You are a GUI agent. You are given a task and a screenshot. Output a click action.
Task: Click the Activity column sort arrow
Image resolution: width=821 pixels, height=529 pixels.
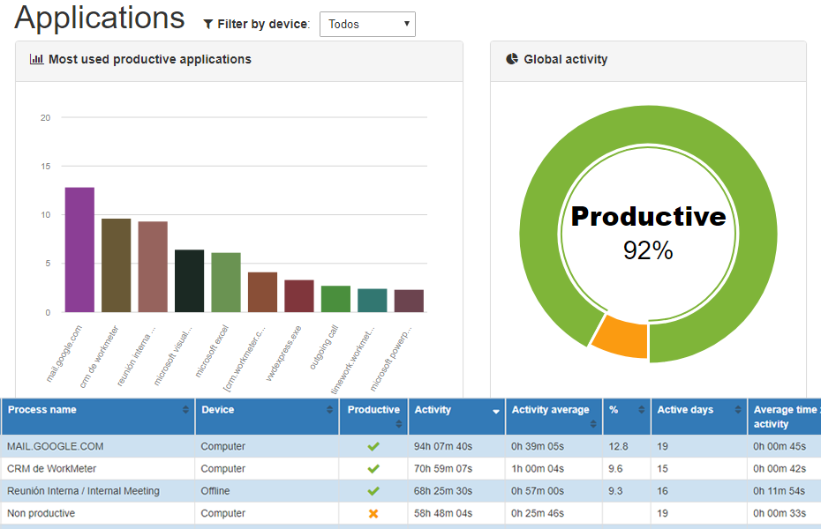496,411
